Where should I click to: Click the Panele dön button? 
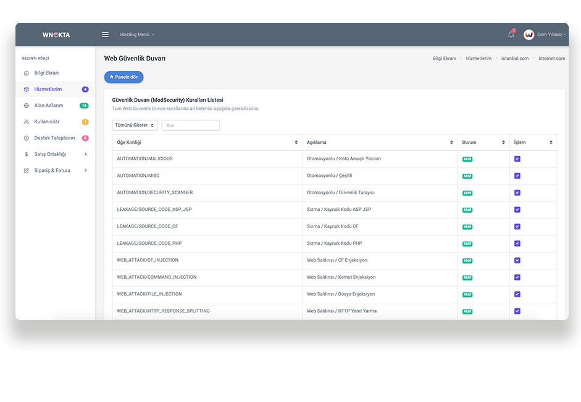coord(123,77)
